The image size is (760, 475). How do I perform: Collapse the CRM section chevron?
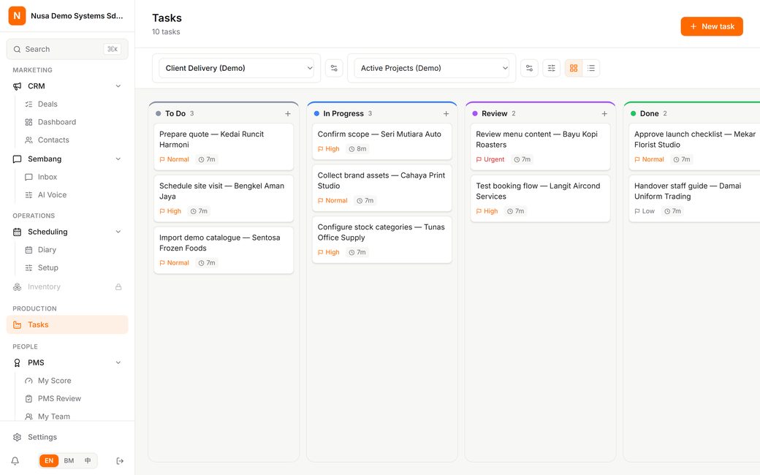tap(118, 85)
